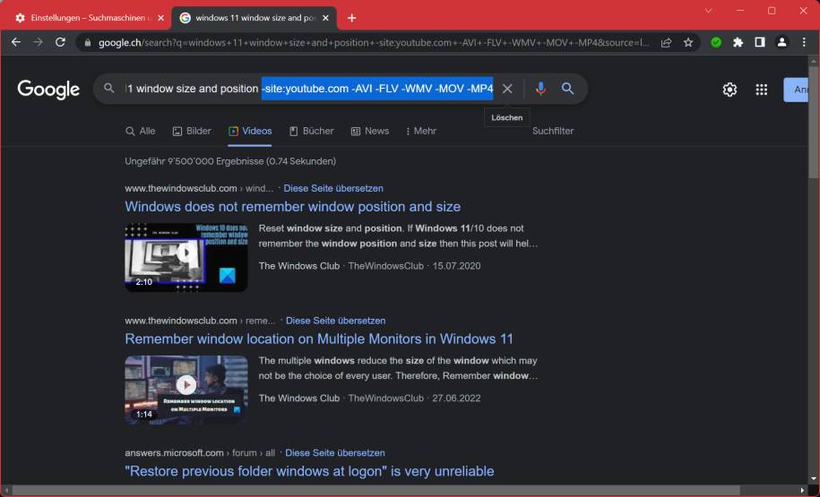Switch to the Bilder results tab
Screen dimensions: 820x497
tap(192, 131)
